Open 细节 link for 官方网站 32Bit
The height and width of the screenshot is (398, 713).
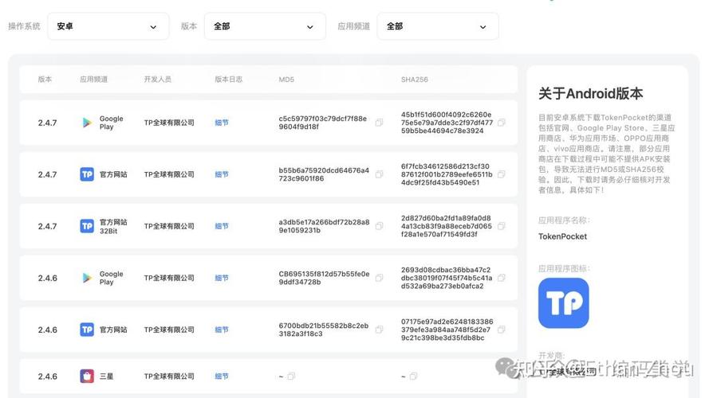(x=222, y=226)
